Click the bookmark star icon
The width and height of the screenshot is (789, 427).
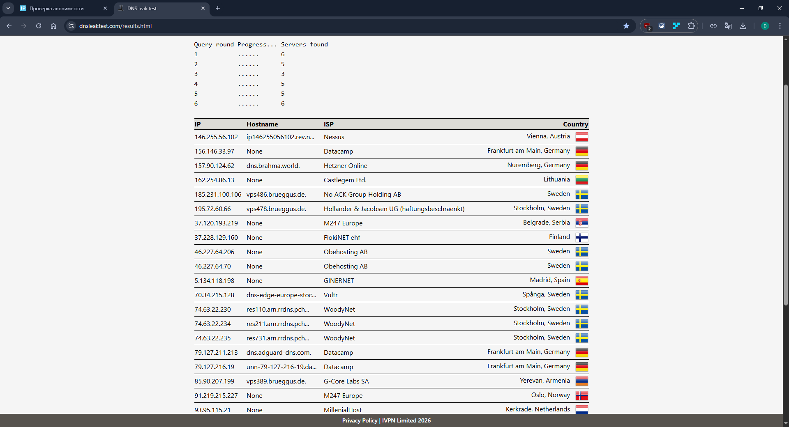point(626,26)
